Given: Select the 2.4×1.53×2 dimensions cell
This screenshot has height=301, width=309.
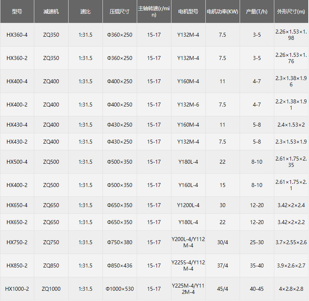Looking at the screenshot, I should (291, 125).
